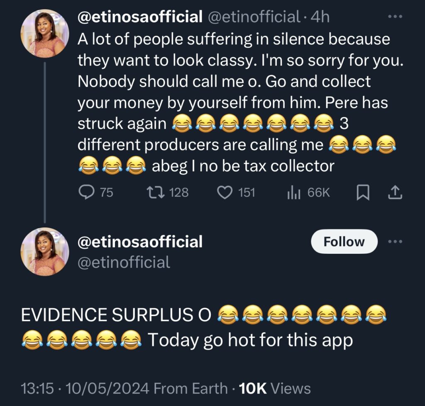
Task: Select the 13:15 timestamp text
Action: (x=38, y=389)
